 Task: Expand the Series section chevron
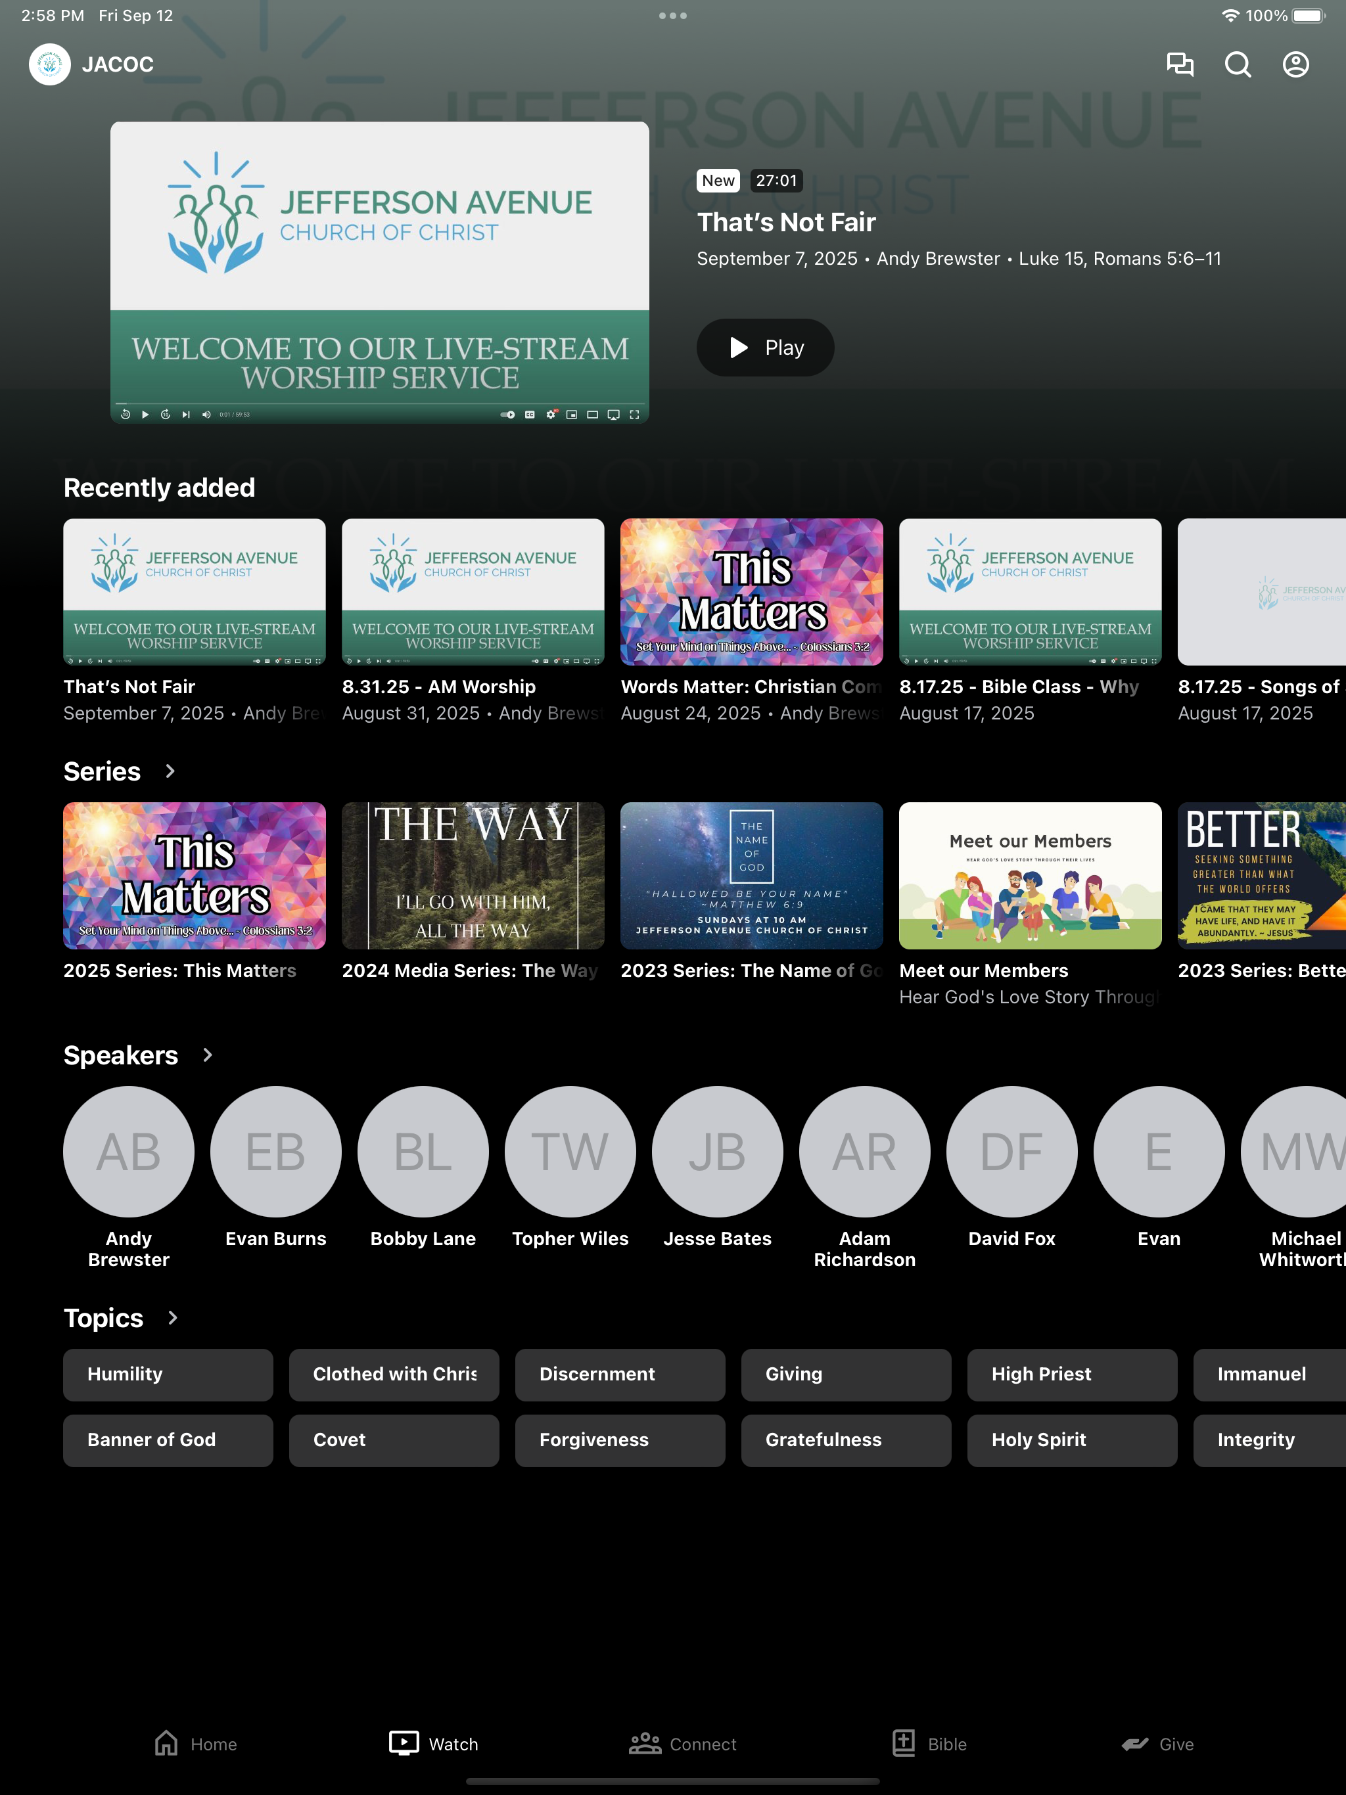click(170, 771)
